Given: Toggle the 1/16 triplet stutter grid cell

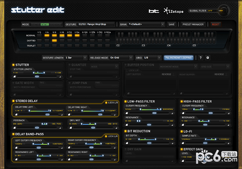Looking at the screenshot, I should point(62,45).
